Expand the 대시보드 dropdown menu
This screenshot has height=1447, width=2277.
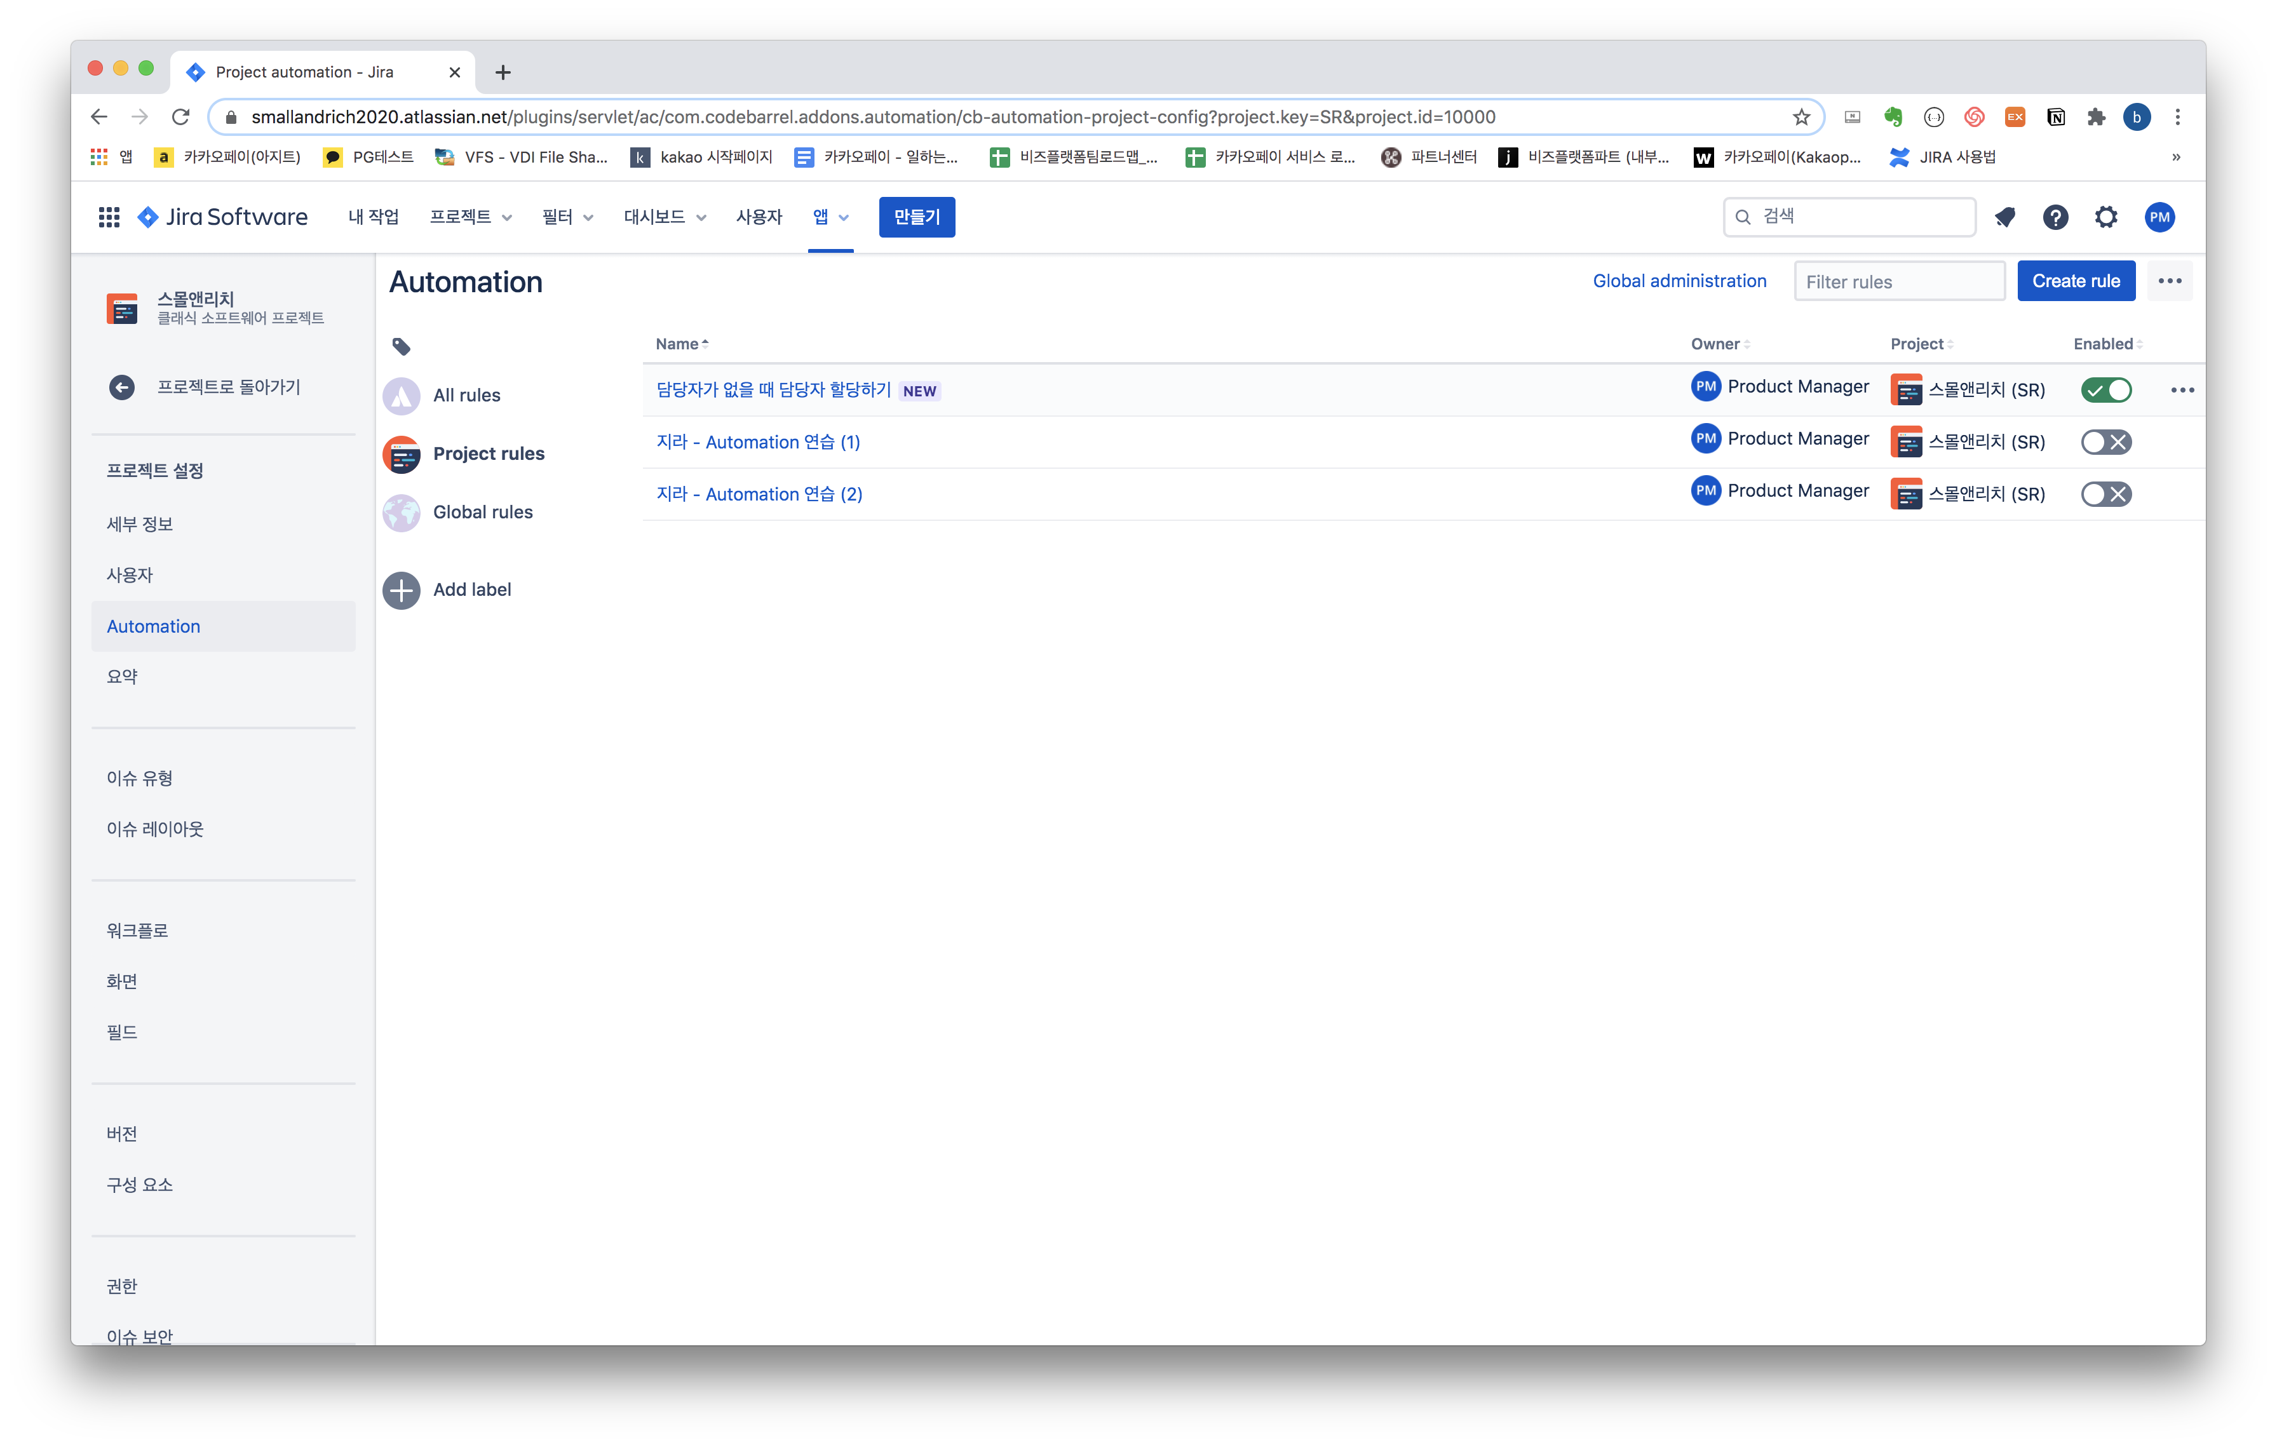pos(665,217)
